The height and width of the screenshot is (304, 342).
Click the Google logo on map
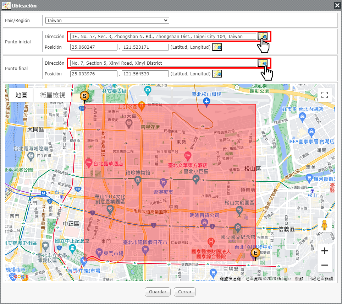point(19,276)
